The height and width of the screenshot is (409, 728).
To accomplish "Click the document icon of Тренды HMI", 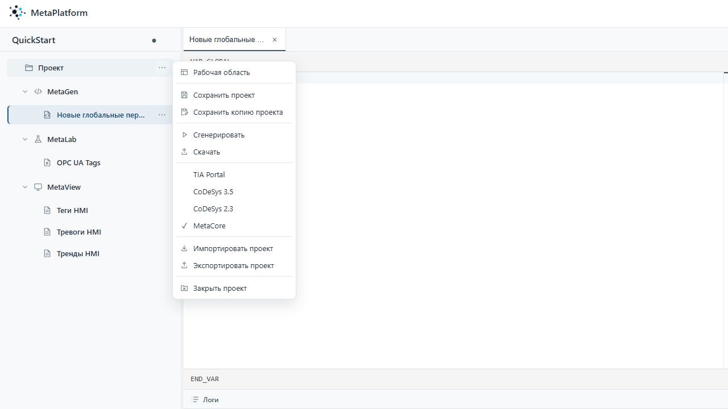I will [x=47, y=253].
